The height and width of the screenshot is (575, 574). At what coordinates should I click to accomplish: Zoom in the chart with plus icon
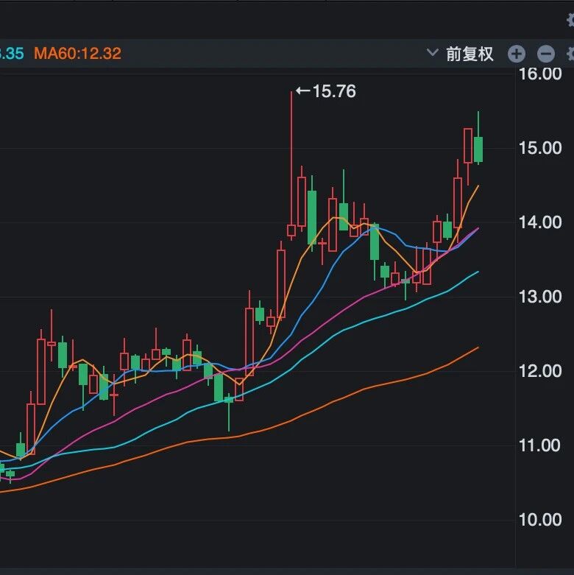(x=517, y=54)
